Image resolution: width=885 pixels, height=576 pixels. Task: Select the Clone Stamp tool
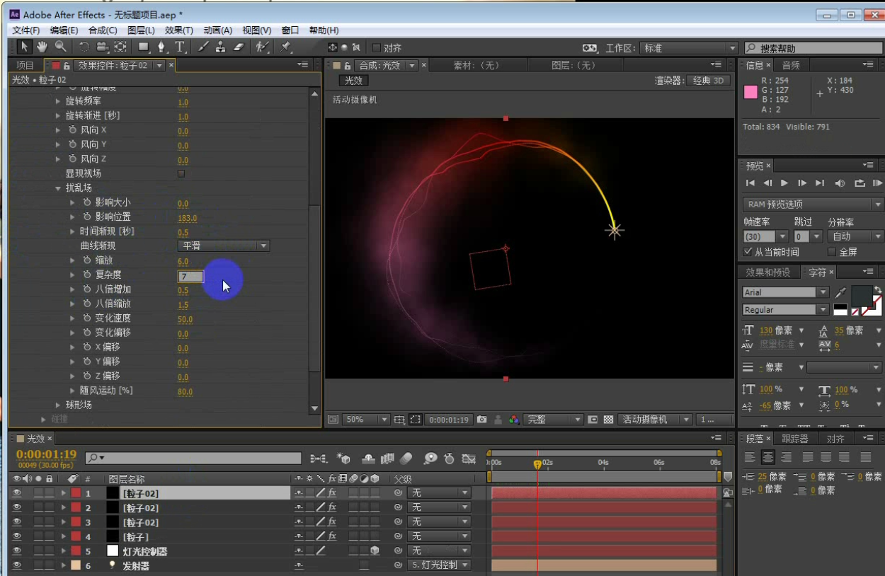pos(221,47)
